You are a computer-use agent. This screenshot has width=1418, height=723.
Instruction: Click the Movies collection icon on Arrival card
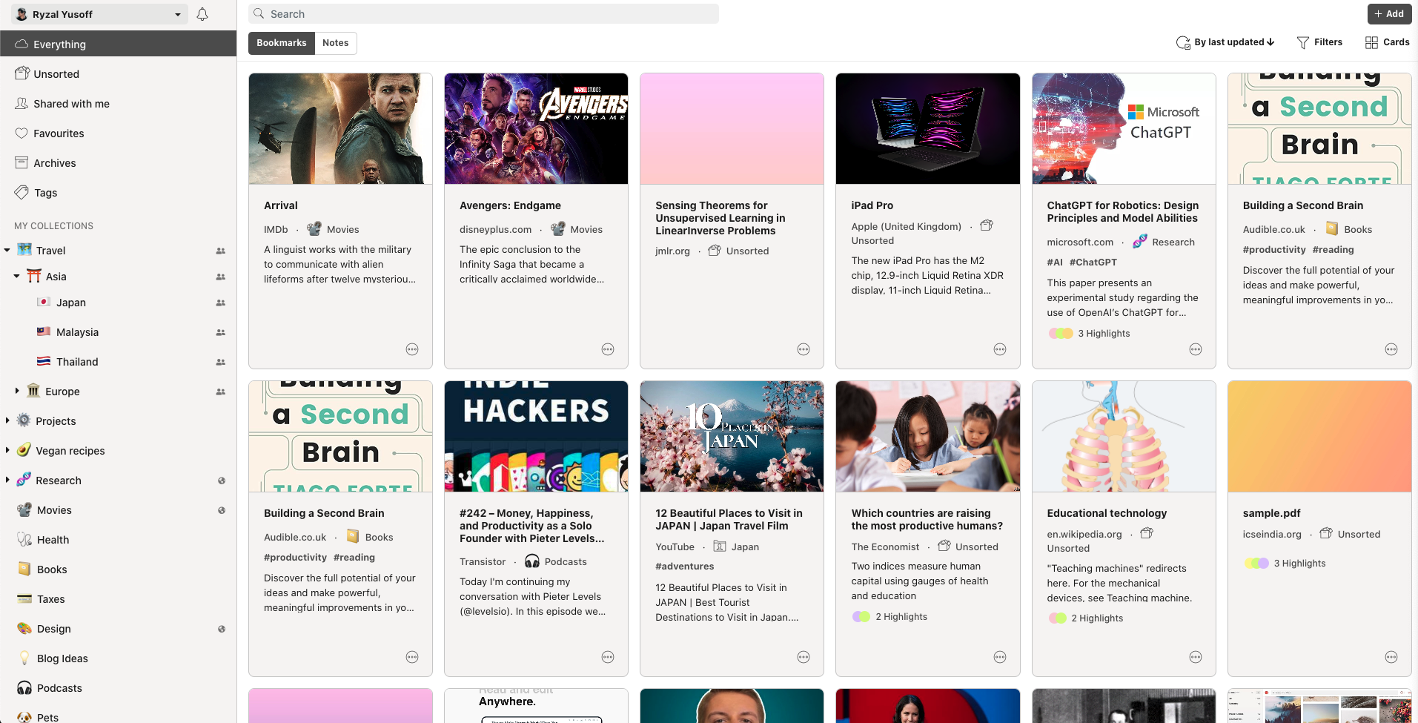(x=314, y=229)
